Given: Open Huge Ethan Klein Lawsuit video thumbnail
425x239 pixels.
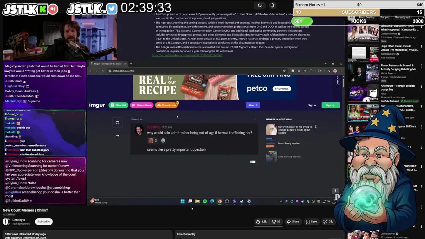Looking at the screenshot, I should tap(363, 53).
